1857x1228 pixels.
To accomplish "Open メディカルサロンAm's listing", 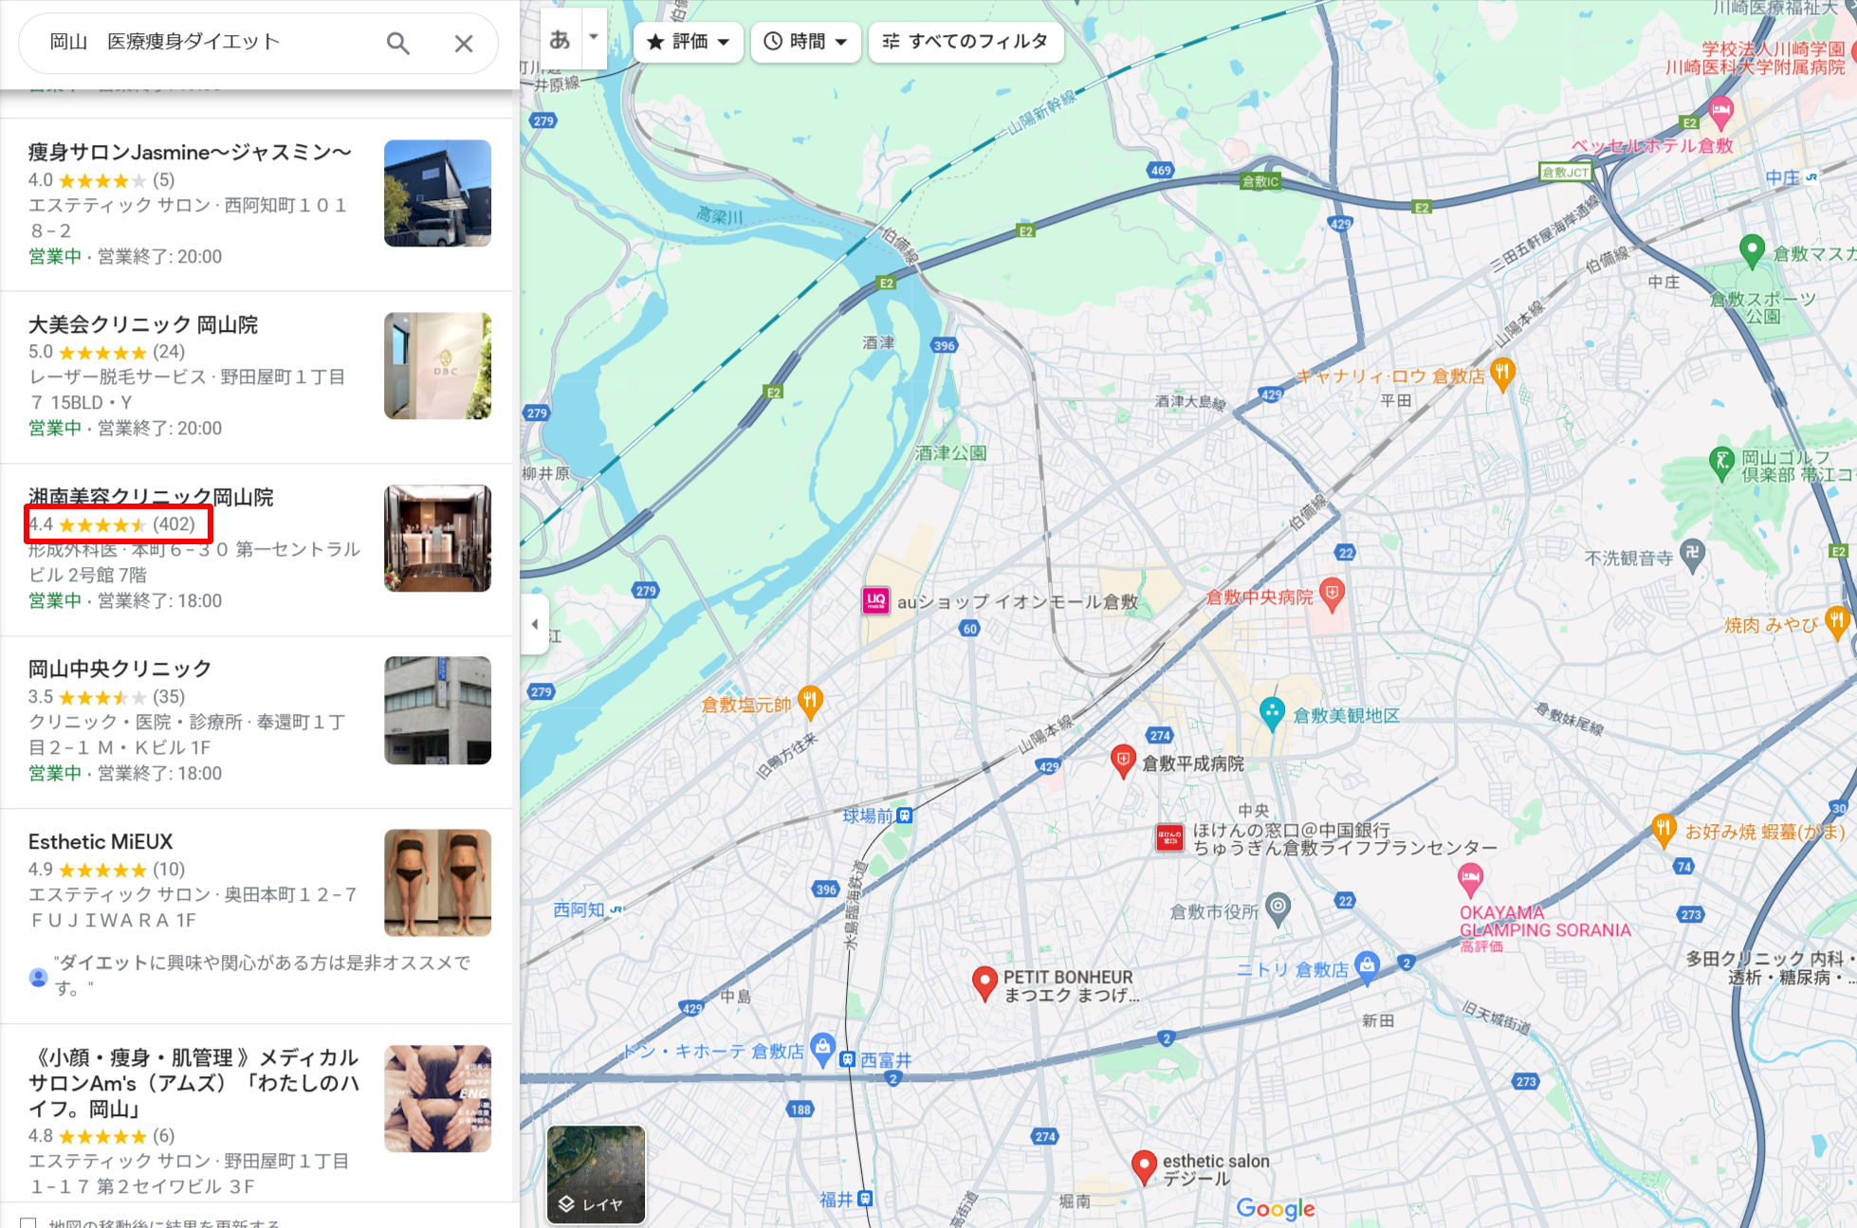I will click(x=256, y=1112).
